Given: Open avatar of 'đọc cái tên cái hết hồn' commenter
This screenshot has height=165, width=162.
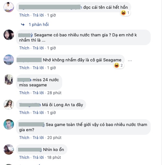Looking at the screenshot, I should pos(9,7).
